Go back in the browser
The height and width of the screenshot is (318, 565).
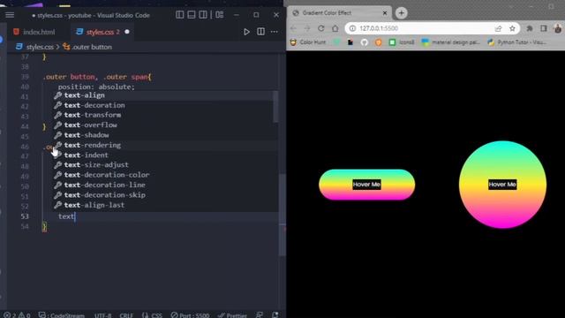pos(293,28)
